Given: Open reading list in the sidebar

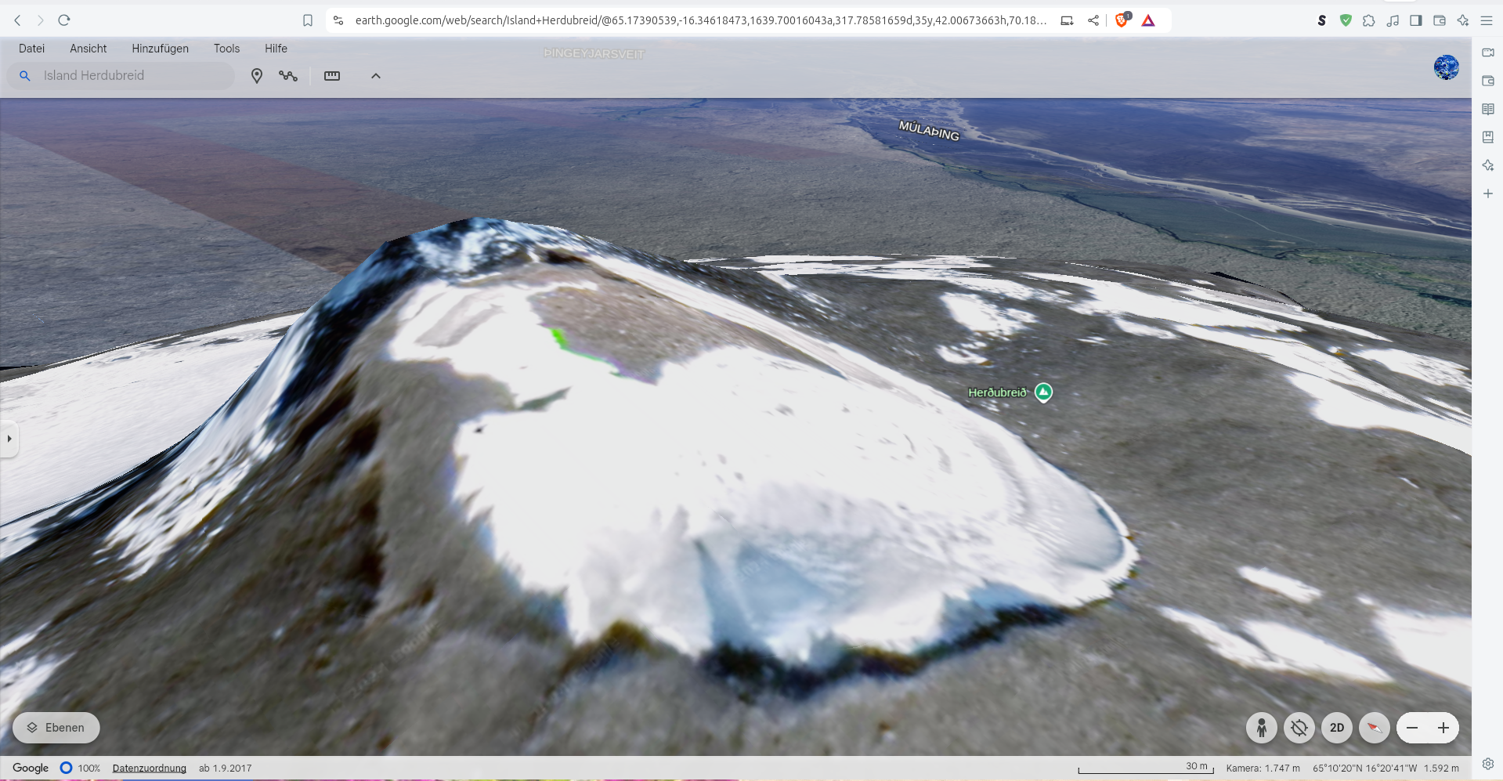Looking at the screenshot, I should click(1488, 109).
